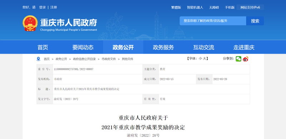The image size is (286, 139).
Task: Click the 注册 register link
Action: tap(54, 7)
